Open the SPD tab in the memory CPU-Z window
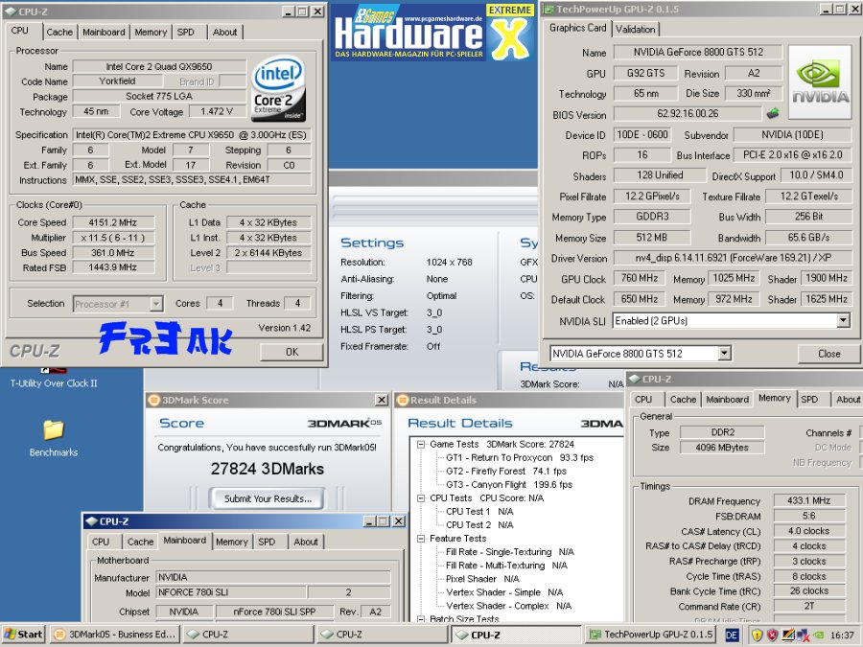Screen dimensions: 863x647 coord(809,400)
